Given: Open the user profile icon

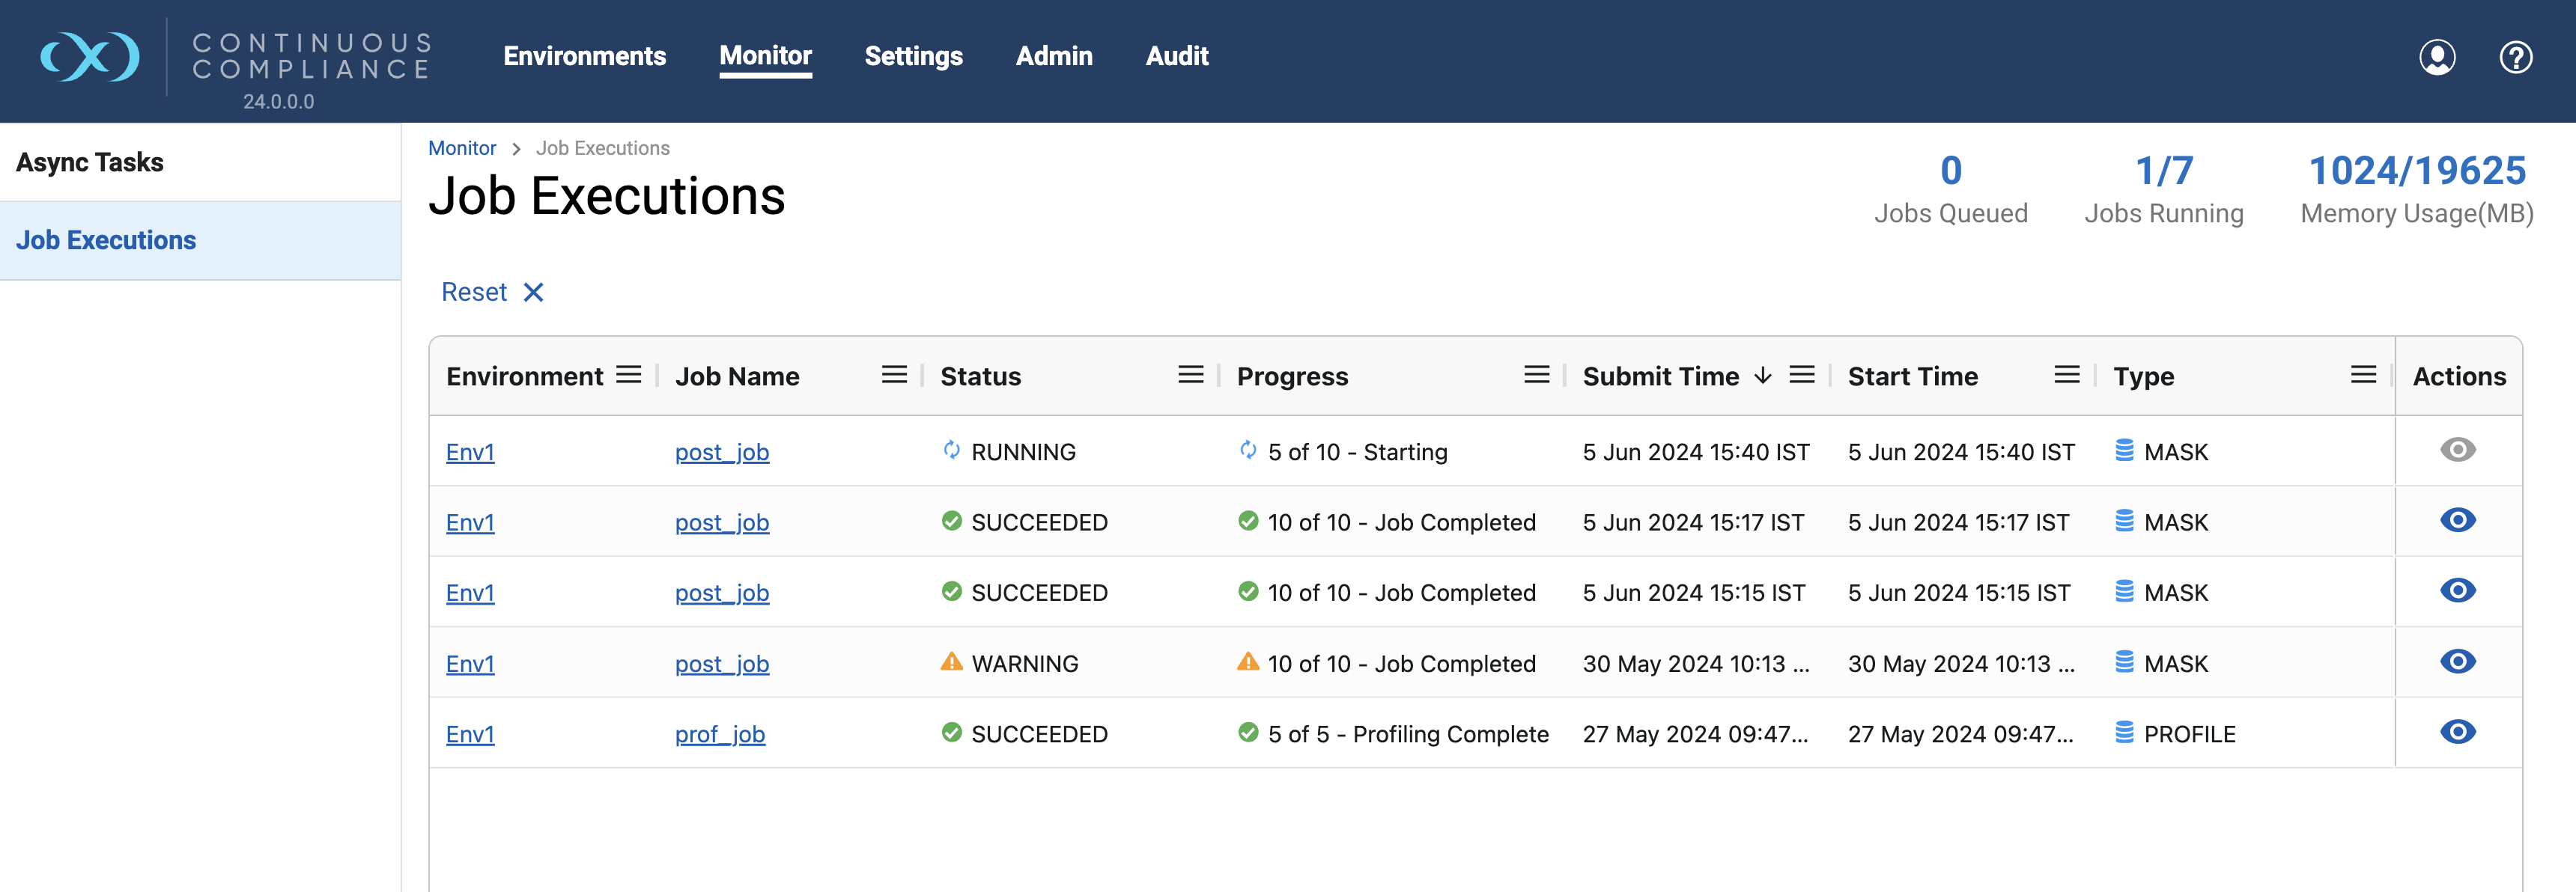Looking at the screenshot, I should (x=2436, y=58).
